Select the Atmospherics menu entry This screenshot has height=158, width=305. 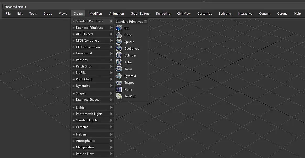tap(92, 141)
